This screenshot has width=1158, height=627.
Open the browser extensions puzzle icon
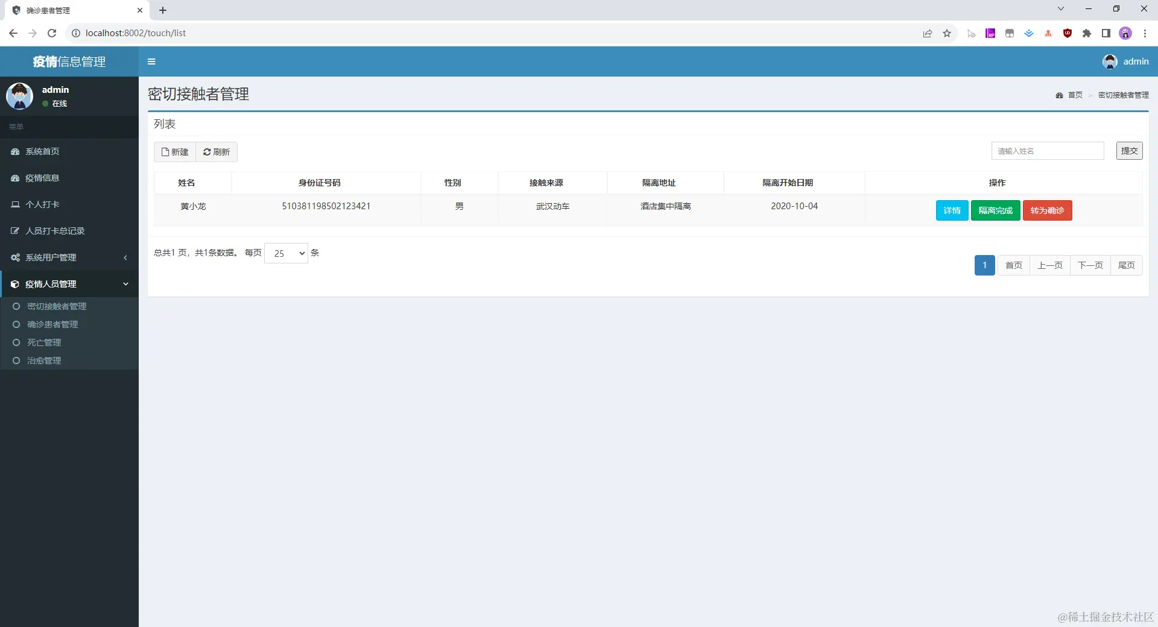tap(1087, 33)
